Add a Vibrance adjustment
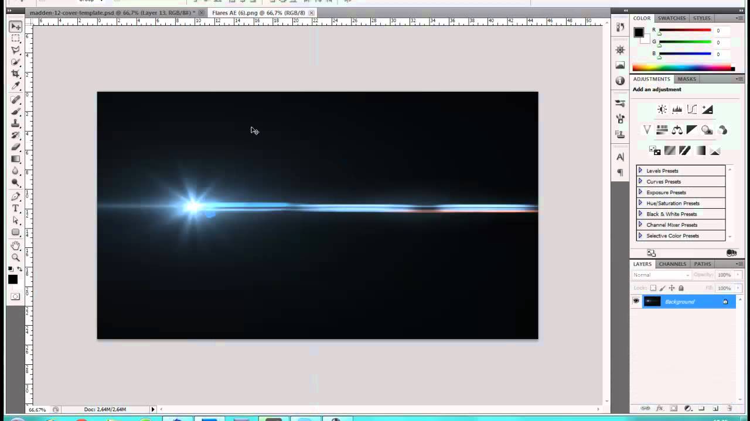Screen dimensions: 750x421 (647, 130)
